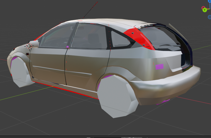Click the red X axis gizmo handle
The image size is (211, 138).
(x=203, y=7)
